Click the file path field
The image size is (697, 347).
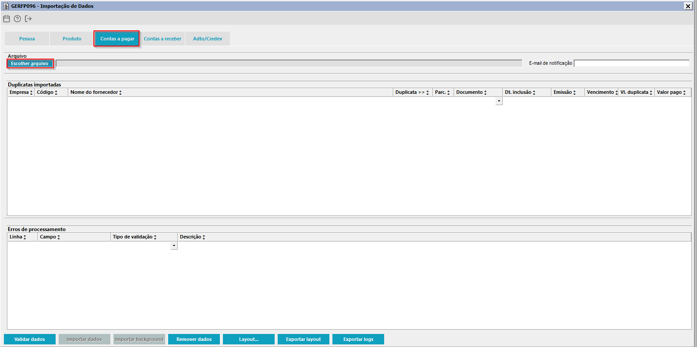click(x=289, y=63)
